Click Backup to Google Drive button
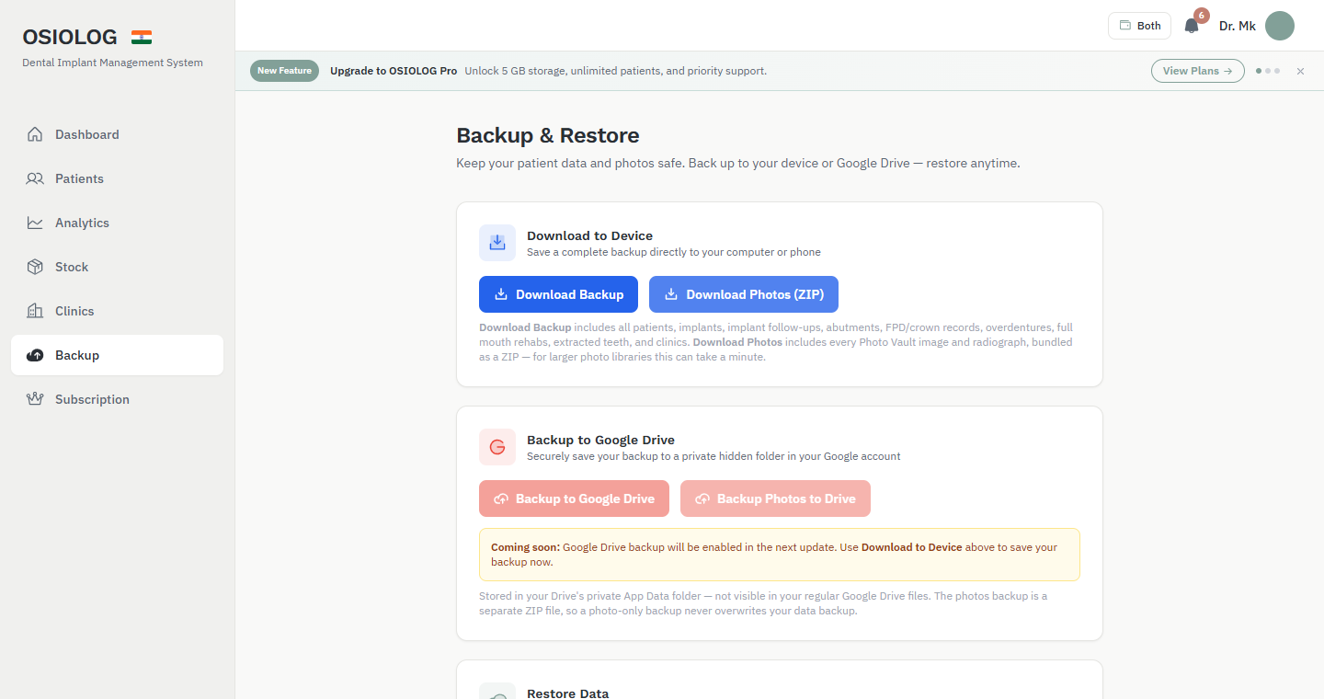The height and width of the screenshot is (699, 1324). point(574,498)
